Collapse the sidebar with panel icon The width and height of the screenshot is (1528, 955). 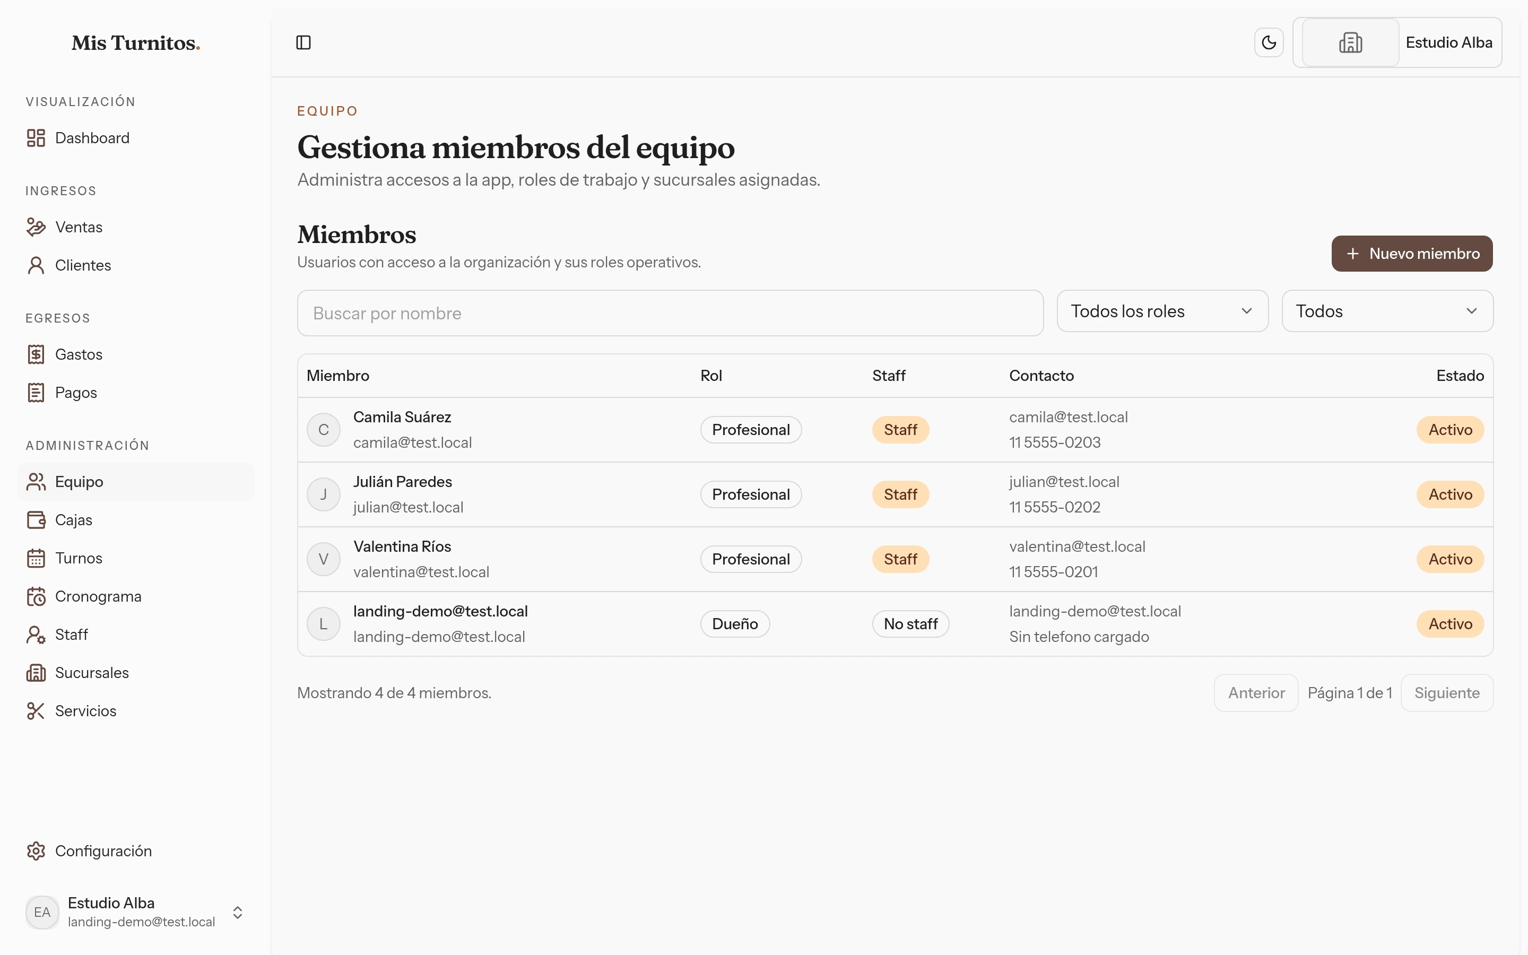pos(303,42)
